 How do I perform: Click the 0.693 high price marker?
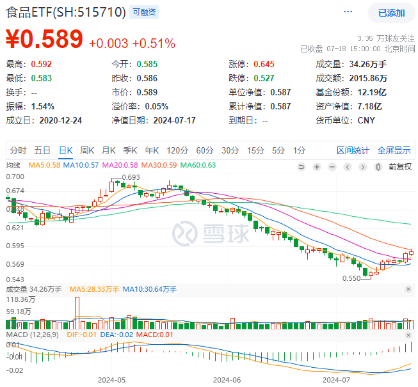coord(131,177)
